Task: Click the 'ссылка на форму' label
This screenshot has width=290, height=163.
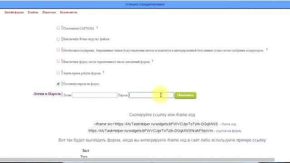Action: tap(228, 131)
